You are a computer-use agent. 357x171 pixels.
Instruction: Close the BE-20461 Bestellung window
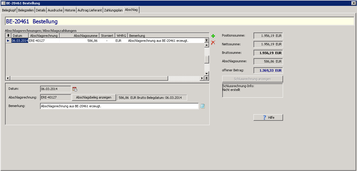(x=353, y=3)
